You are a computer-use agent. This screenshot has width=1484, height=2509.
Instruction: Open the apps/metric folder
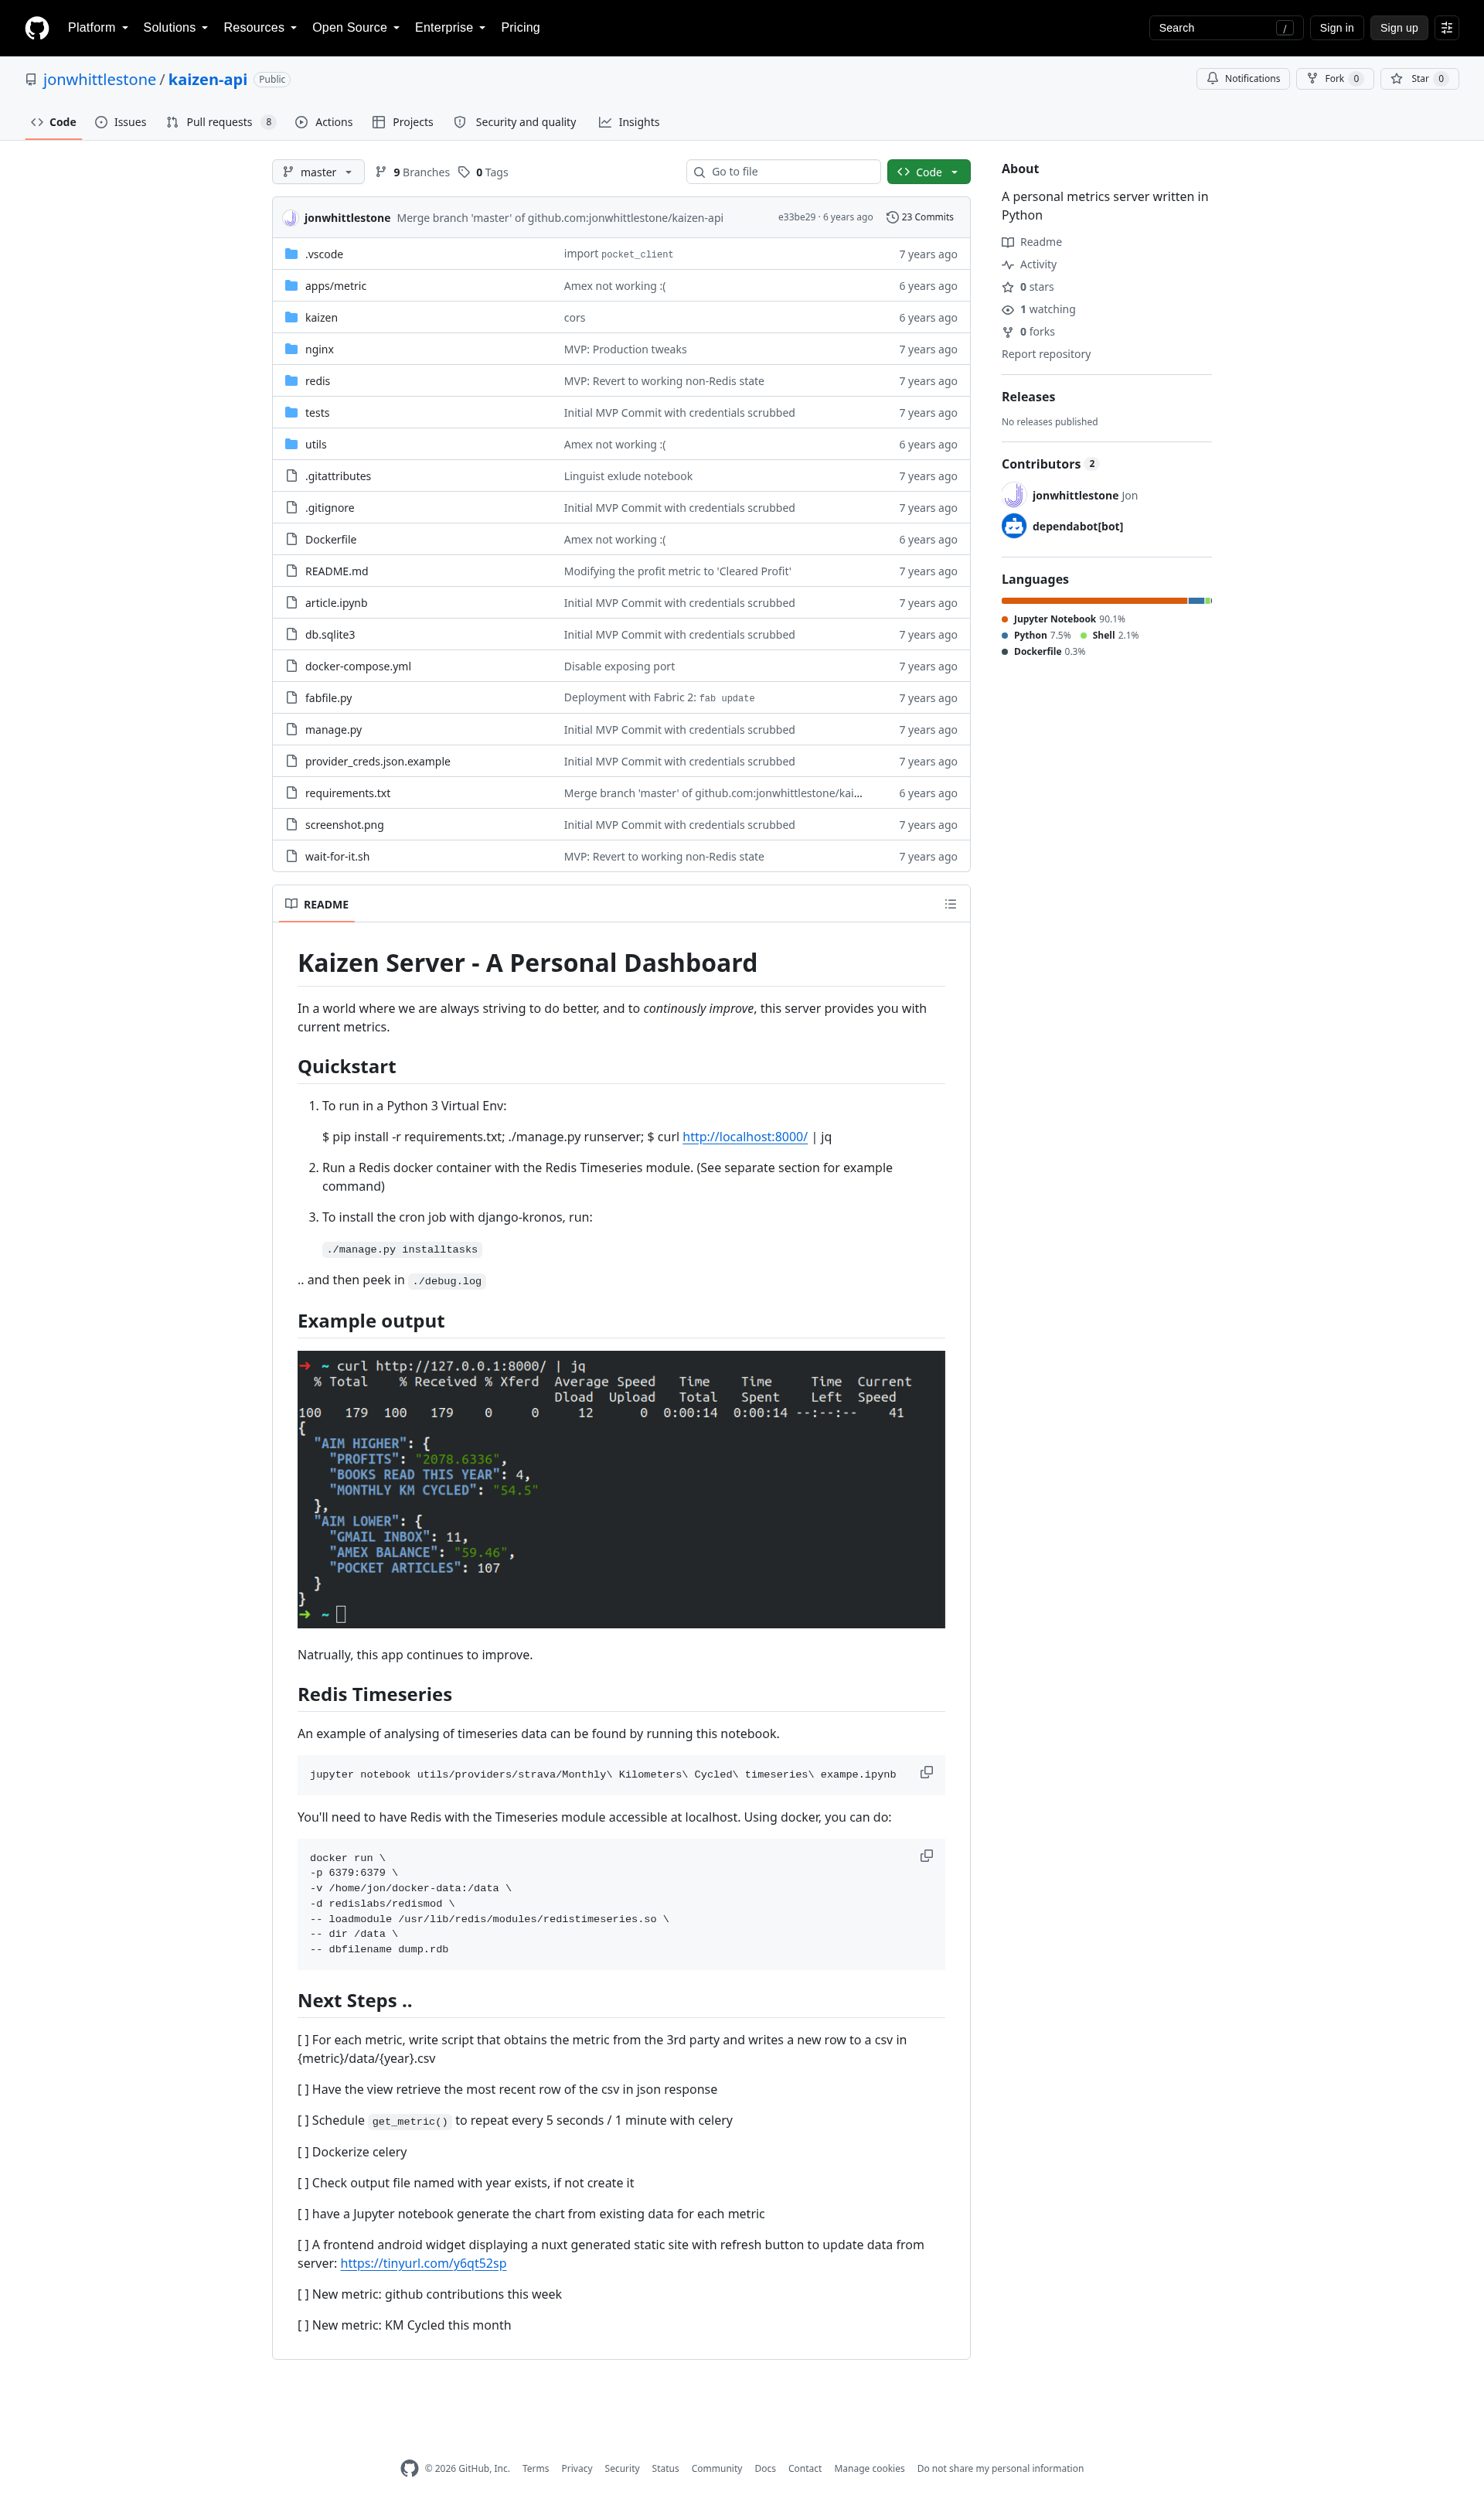[x=336, y=286]
